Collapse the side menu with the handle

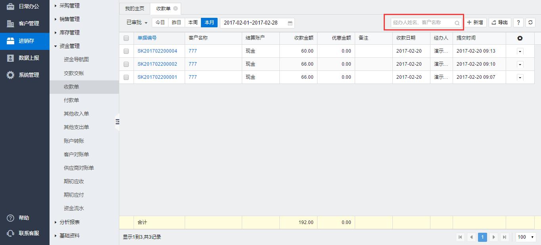pos(117,122)
